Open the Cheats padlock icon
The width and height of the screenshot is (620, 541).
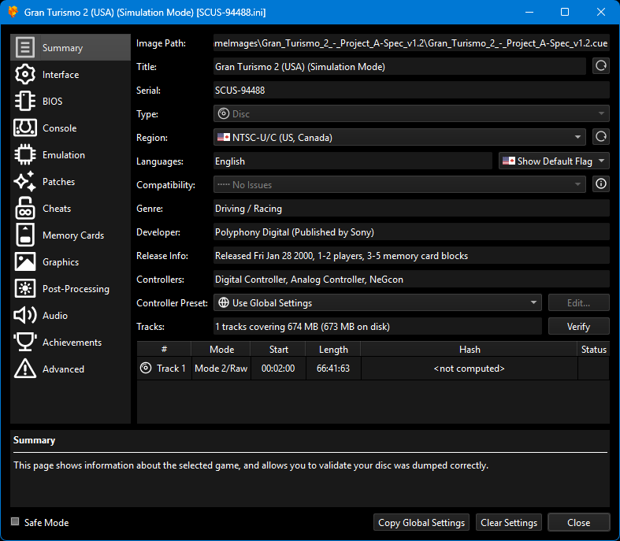coord(25,209)
